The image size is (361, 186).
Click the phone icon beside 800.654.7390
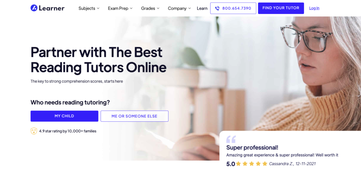217,8
